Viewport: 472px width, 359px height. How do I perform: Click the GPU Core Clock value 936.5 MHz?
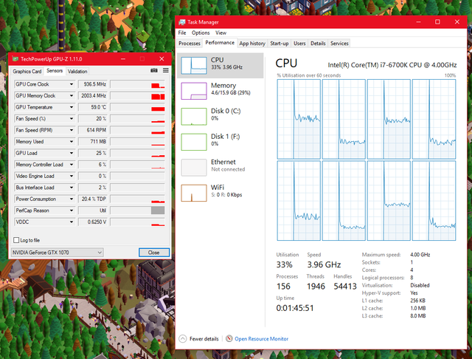pyautogui.click(x=93, y=84)
